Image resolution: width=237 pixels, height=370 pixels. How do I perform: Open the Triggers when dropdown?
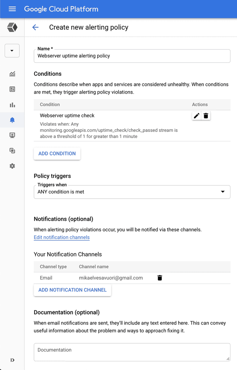(223, 192)
